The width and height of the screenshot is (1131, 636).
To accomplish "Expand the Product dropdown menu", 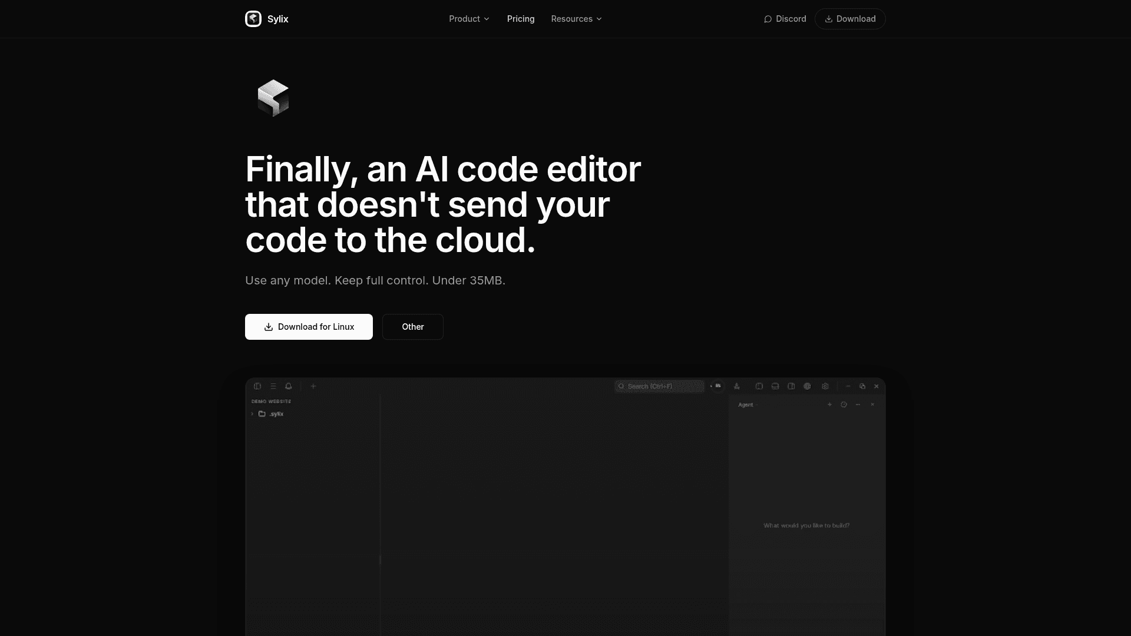I will tap(469, 19).
